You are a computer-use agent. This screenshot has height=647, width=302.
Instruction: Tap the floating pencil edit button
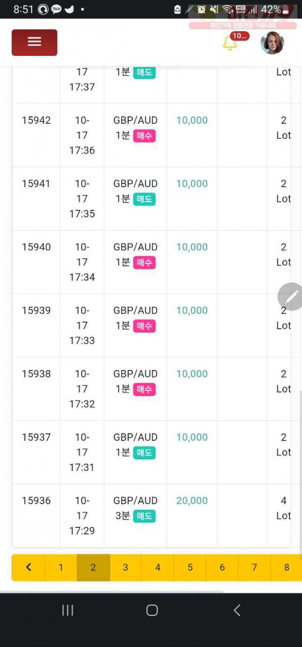(x=291, y=297)
